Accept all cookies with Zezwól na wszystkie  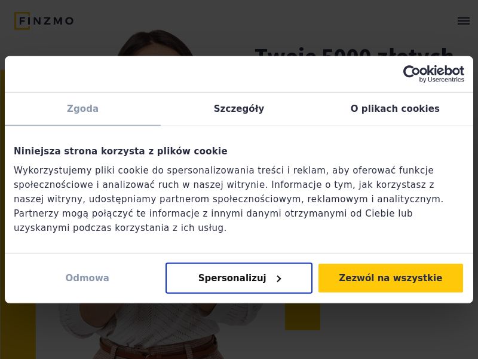click(391, 278)
